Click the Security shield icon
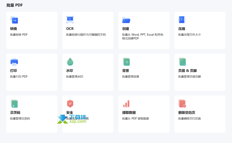Screen dimensions: 232x143 point(70,104)
